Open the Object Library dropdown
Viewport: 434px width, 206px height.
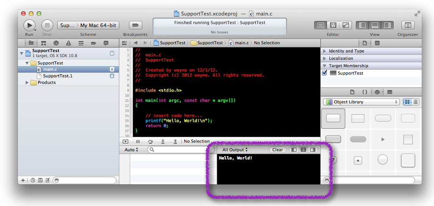[361, 102]
